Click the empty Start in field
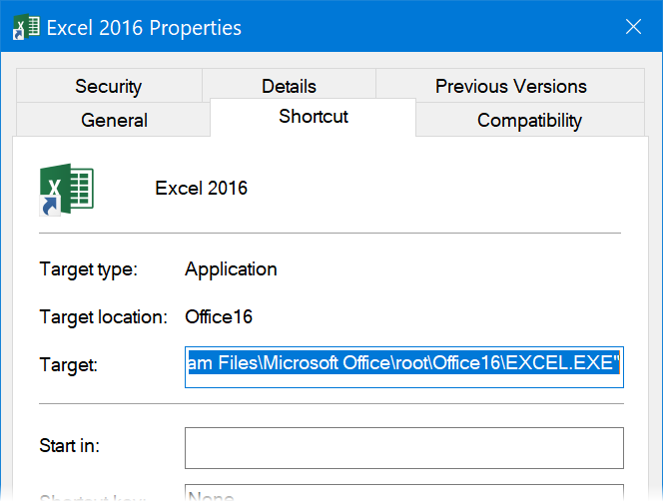Image resolution: width=663 pixels, height=502 pixels. [x=404, y=448]
